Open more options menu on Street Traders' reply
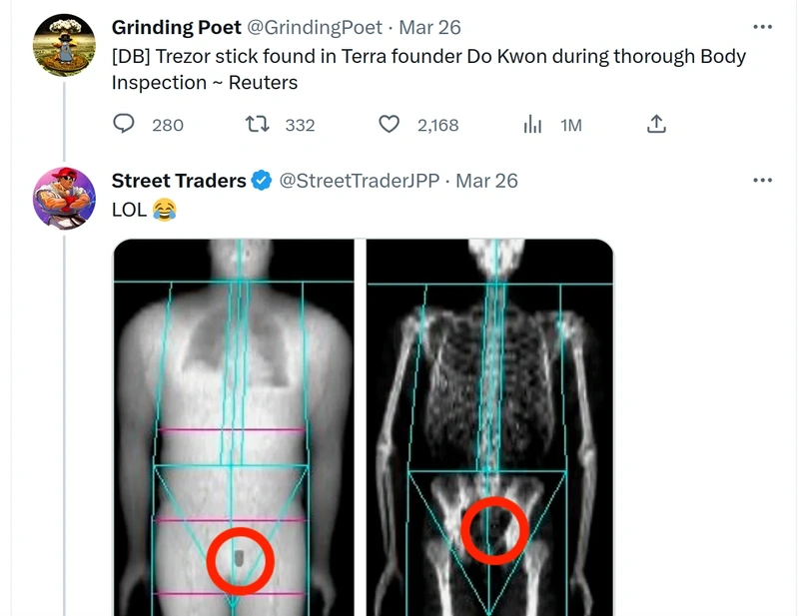The height and width of the screenshot is (616, 799). (762, 181)
